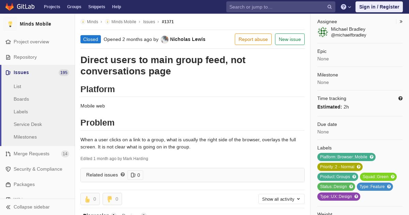Image resolution: width=409 pixels, height=215 pixels.
Task: Click the thumbs up emoji reaction
Action: (x=90, y=199)
